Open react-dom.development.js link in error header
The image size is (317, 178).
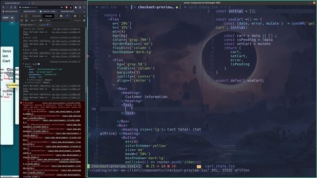[x=61, y=103]
